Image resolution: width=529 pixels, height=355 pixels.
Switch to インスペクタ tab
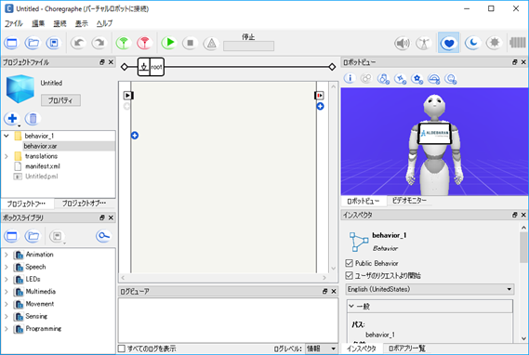pyautogui.click(x=362, y=348)
